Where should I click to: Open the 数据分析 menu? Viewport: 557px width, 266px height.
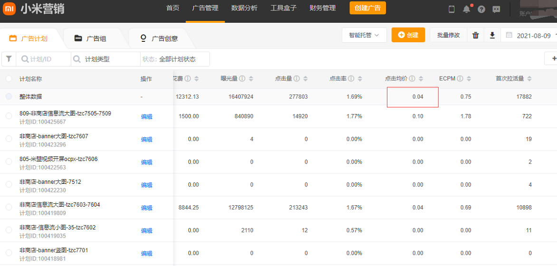(244, 8)
